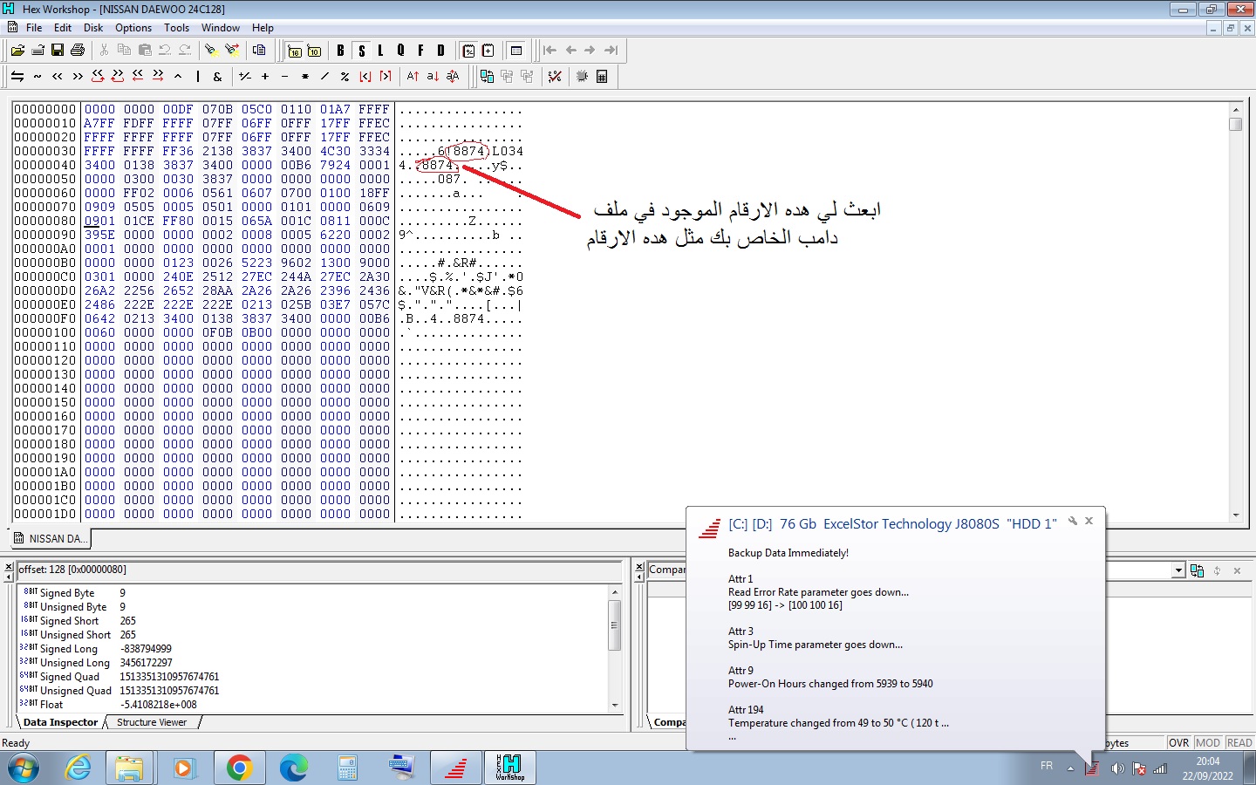Print the hex document with printer icon

tap(78, 51)
